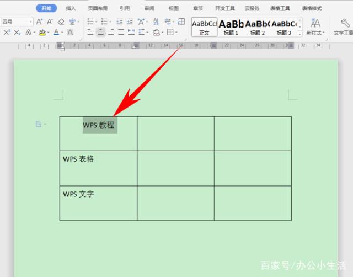Open highlight color dropdown arrow
Image resolution: width=353 pixels, height=277 pixels.
(48, 33)
